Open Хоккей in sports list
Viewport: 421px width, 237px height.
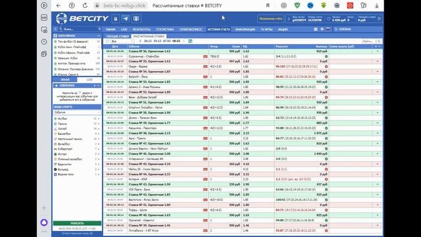(62, 129)
